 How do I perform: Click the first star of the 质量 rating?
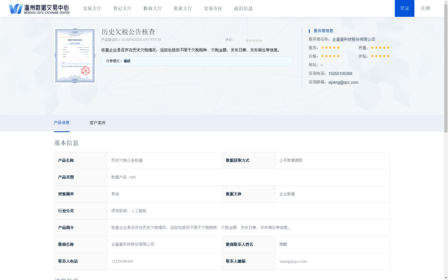(372, 47)
